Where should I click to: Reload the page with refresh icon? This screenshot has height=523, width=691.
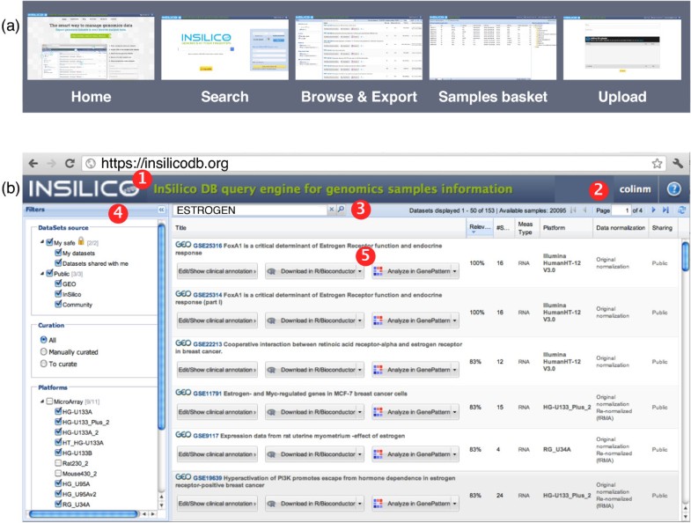(x=70, y=164)
